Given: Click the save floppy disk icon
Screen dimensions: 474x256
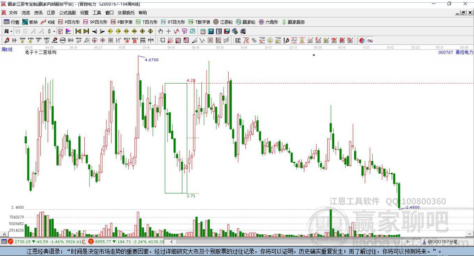Looking at the screenshot, I should (227, 31).
